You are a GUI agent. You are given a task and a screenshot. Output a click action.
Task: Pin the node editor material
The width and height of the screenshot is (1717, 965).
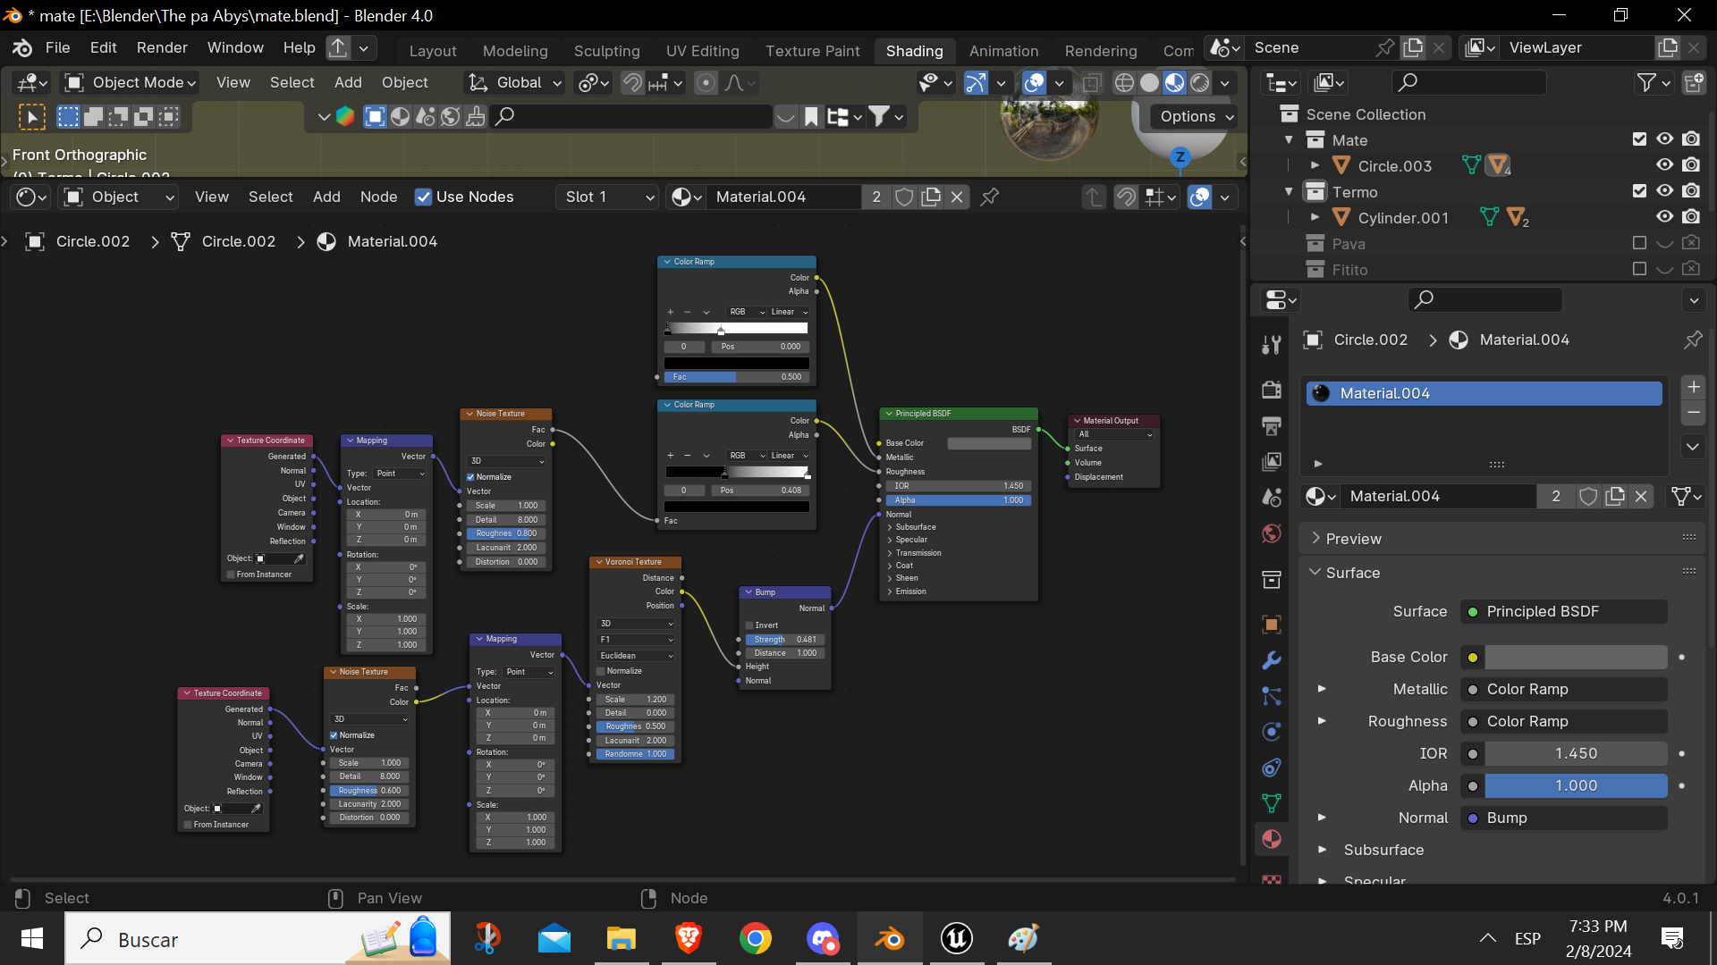point(989,197)
